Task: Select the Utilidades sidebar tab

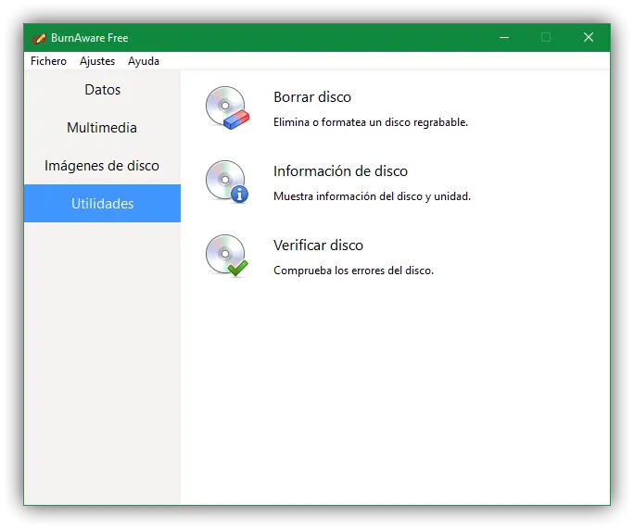Action: point(102,203)
